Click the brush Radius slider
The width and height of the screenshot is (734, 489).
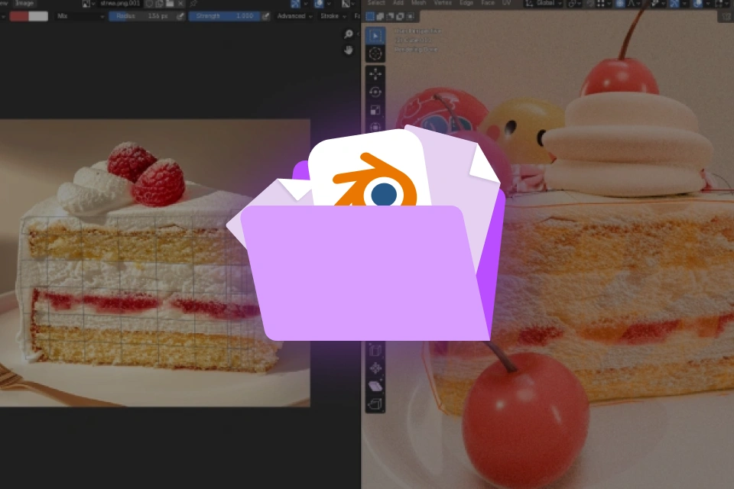[x=142, y=16]
